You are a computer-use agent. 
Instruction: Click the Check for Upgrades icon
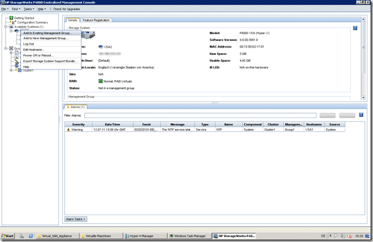(51, 9)
